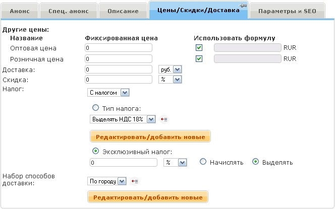Switch to the Анонс tab
This screenshot has width=335, height=209.
pyautogui.click(x=19, y=11)
